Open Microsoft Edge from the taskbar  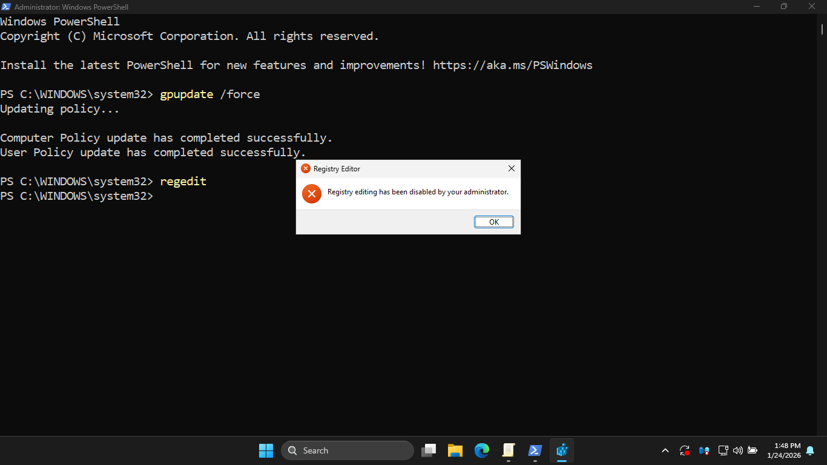click(x=481, y=450)
